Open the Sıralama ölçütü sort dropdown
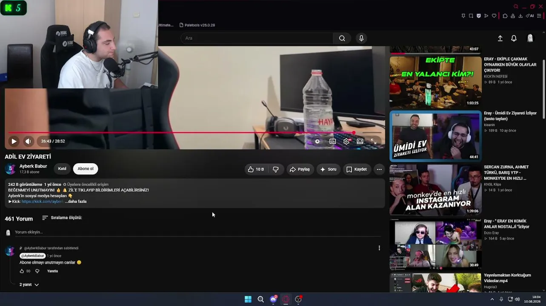Viewport: 546px width, 306px height. click(62, 218)
